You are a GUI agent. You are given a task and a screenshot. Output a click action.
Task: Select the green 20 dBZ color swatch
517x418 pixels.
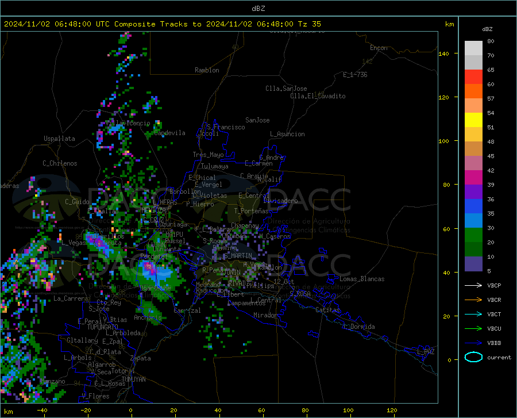tap(473, 235)
